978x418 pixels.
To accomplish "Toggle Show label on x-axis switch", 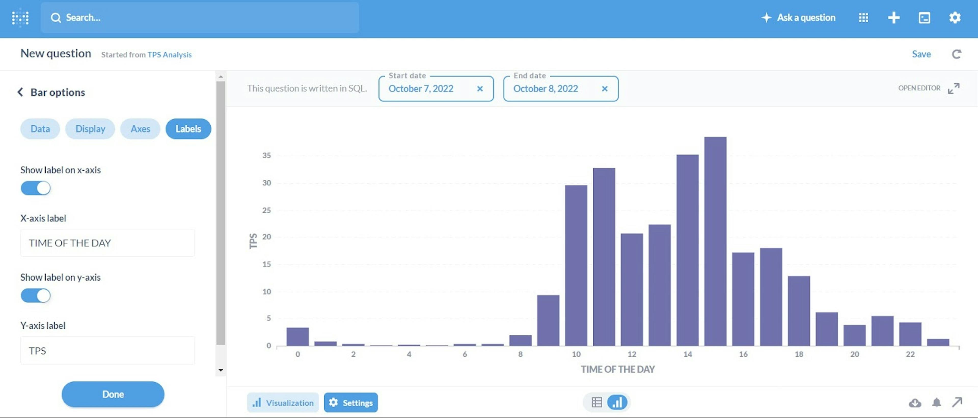I will point(36,188).
